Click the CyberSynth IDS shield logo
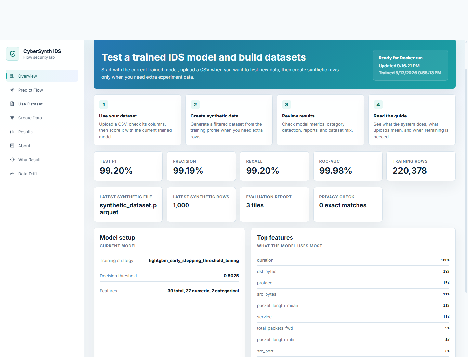 coord(13,54)
